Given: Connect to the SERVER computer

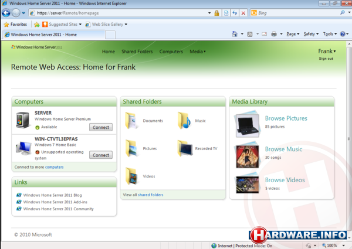Looking at the screenshot, I should click(101, 127).
